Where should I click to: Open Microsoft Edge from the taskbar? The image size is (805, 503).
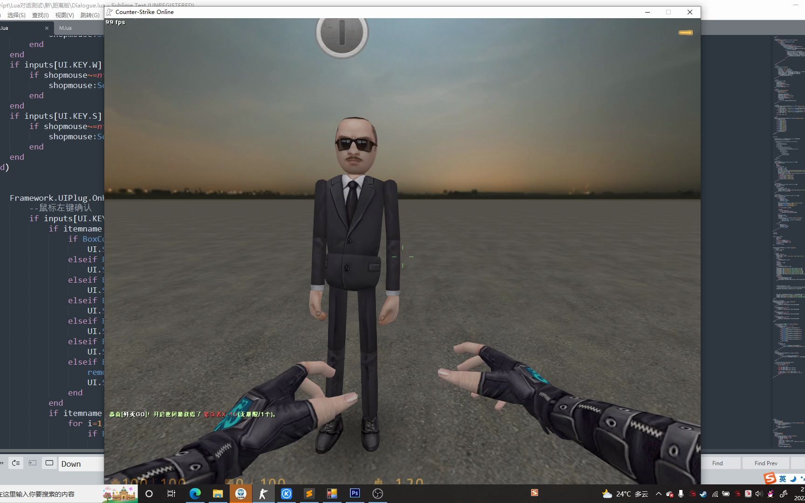pos(195,494)
